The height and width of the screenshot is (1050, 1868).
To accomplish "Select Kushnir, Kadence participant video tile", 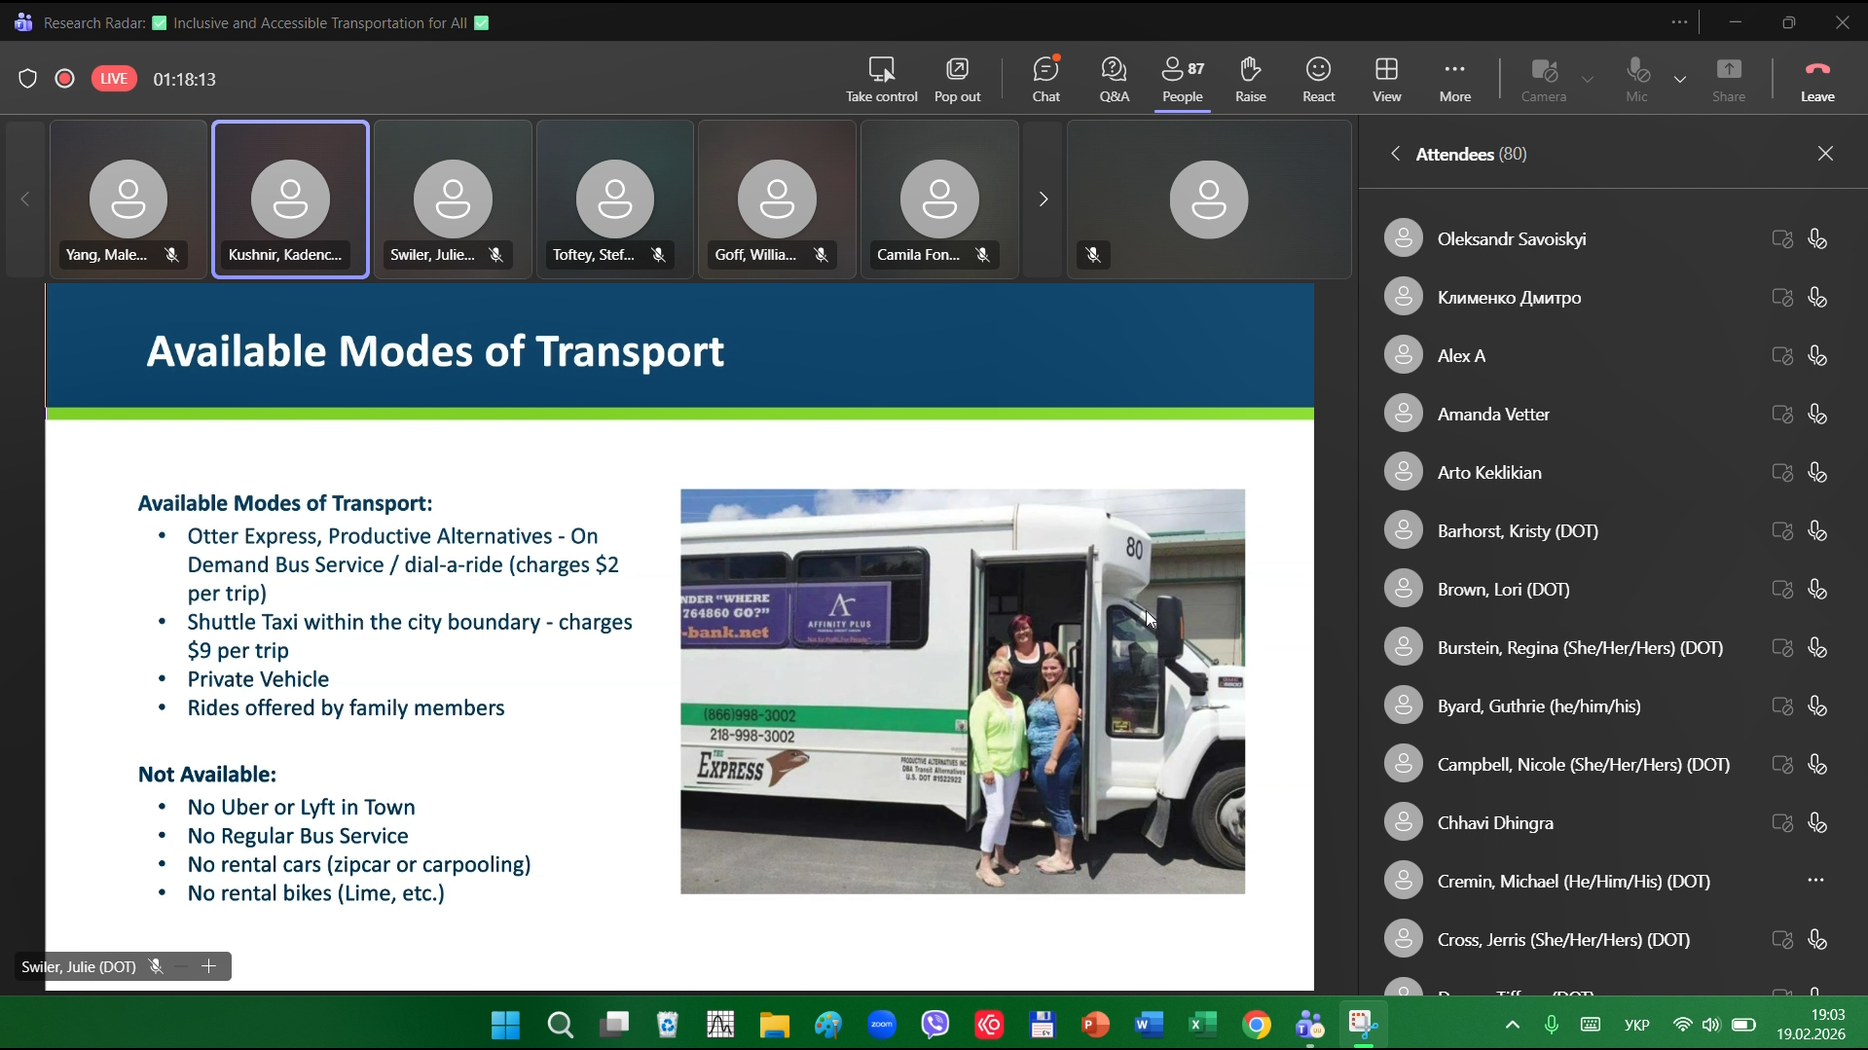I will [x=290, y=199].
